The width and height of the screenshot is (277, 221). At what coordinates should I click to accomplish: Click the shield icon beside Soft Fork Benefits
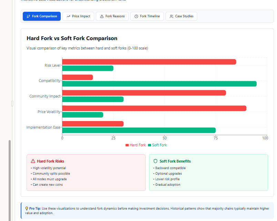(155, 161)
